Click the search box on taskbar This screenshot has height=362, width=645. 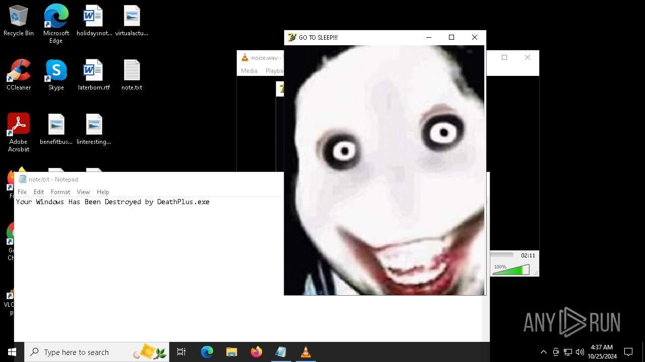[x=96, y=352]
